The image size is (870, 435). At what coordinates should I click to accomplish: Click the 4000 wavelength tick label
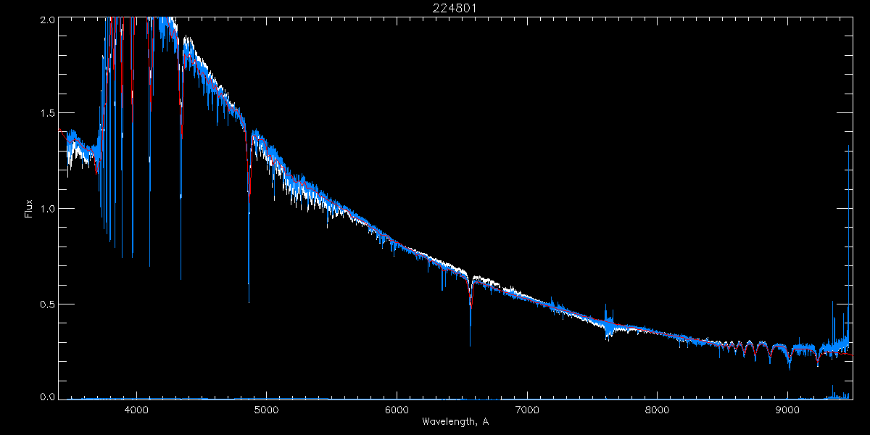pos(136,410)
